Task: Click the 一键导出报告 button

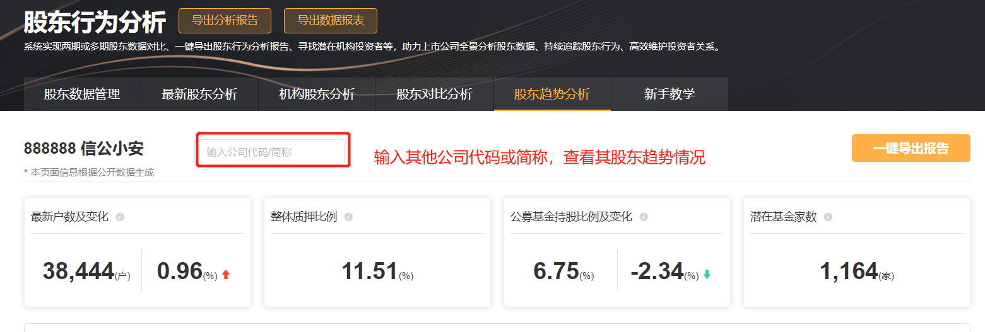Action: [x=911, y=148]
